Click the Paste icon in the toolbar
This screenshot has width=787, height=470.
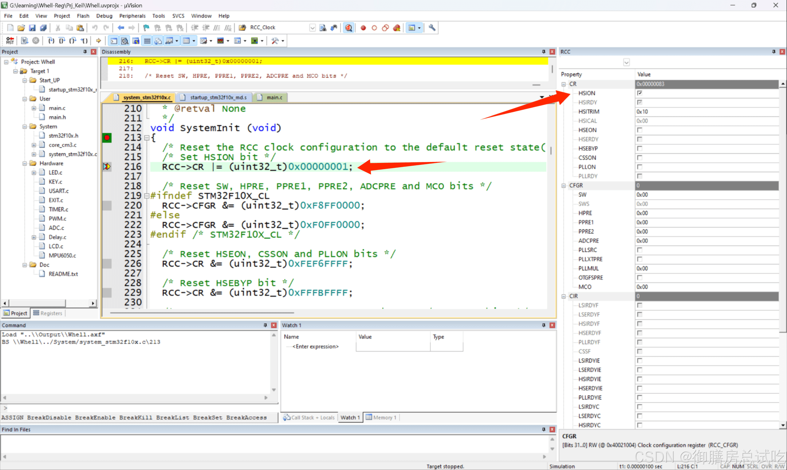coord(81,28)
